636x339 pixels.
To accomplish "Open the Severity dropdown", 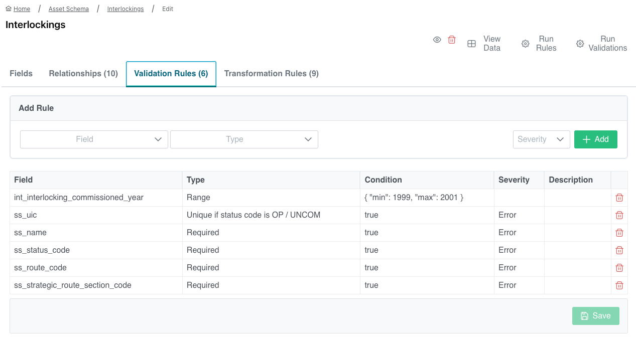I will tap(541, 139).
